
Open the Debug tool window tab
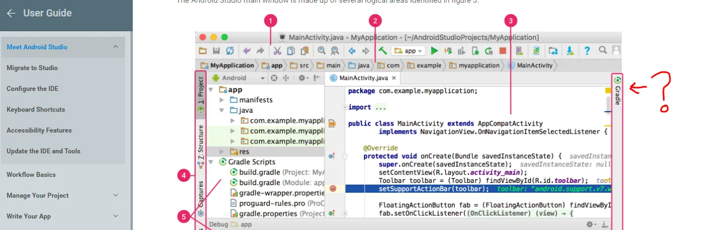point(230,225)
